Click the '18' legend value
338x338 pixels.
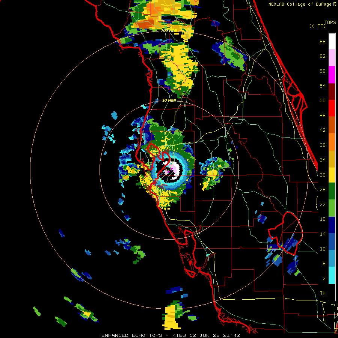(x=323, y=219)
